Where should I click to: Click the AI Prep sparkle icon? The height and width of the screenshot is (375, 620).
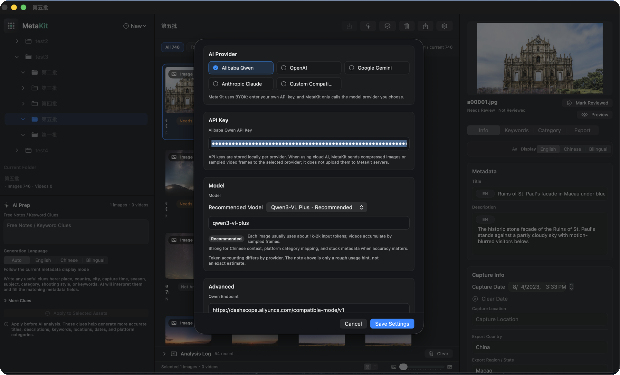pos(7,205)
